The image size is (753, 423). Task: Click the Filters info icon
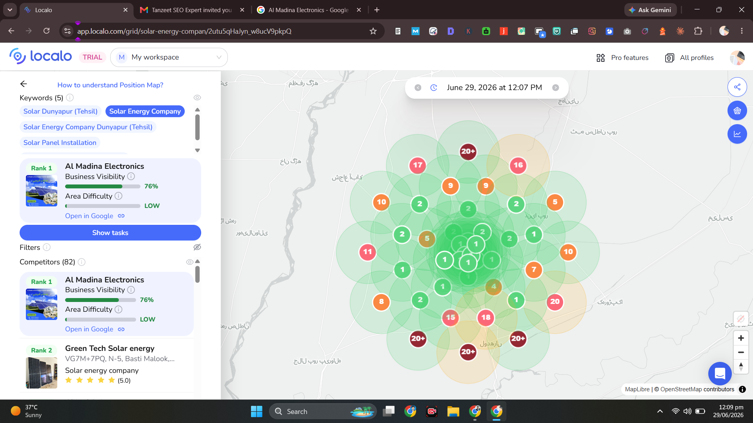click(47, 247)
